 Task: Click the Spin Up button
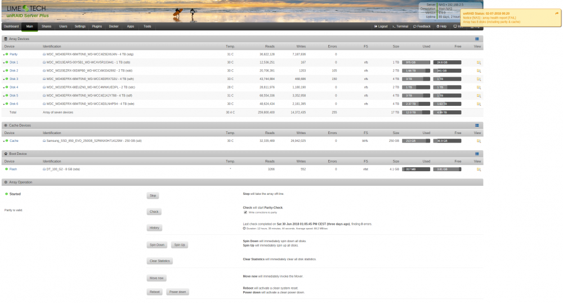click(x=180, y=245)
